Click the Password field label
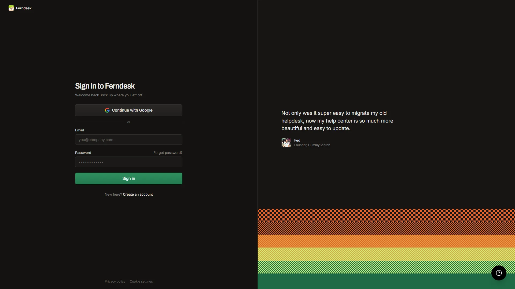 [x=83, y=153]
